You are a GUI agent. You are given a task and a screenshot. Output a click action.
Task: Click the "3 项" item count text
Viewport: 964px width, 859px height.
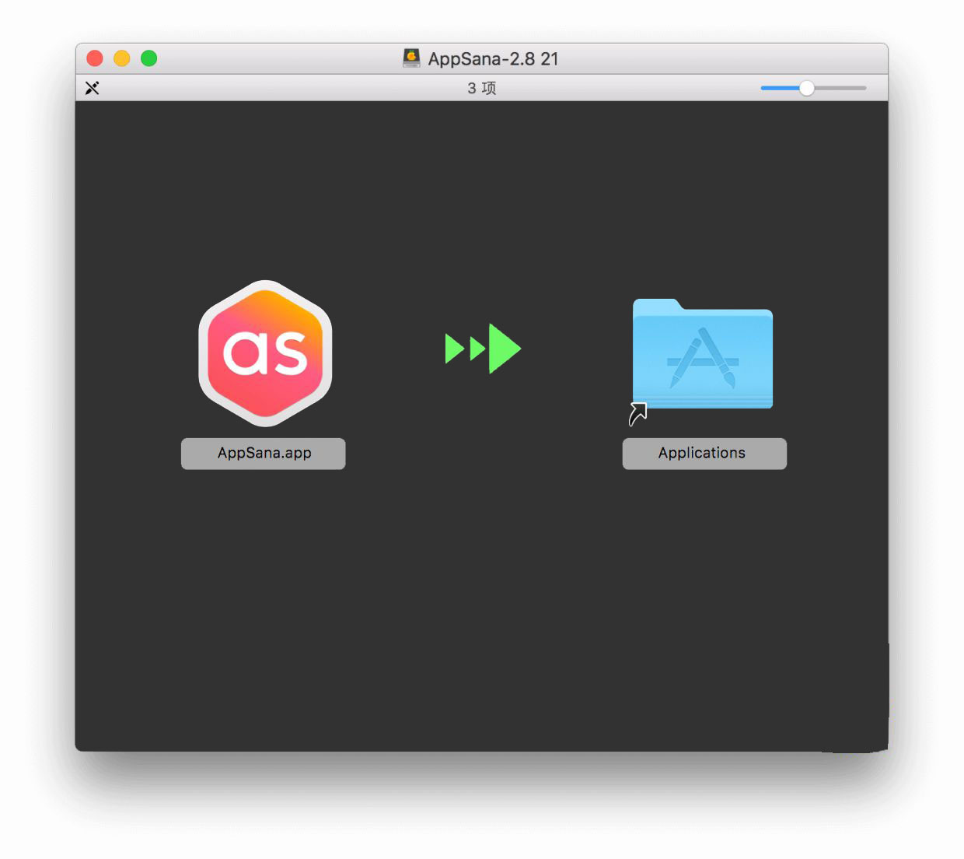(x=482, y=88)
